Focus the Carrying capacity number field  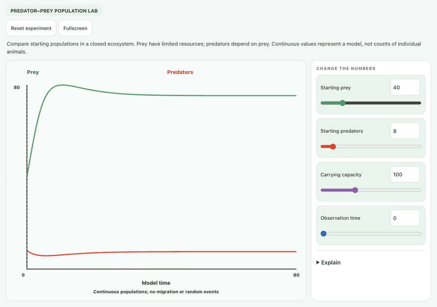(x=405, y=175)
